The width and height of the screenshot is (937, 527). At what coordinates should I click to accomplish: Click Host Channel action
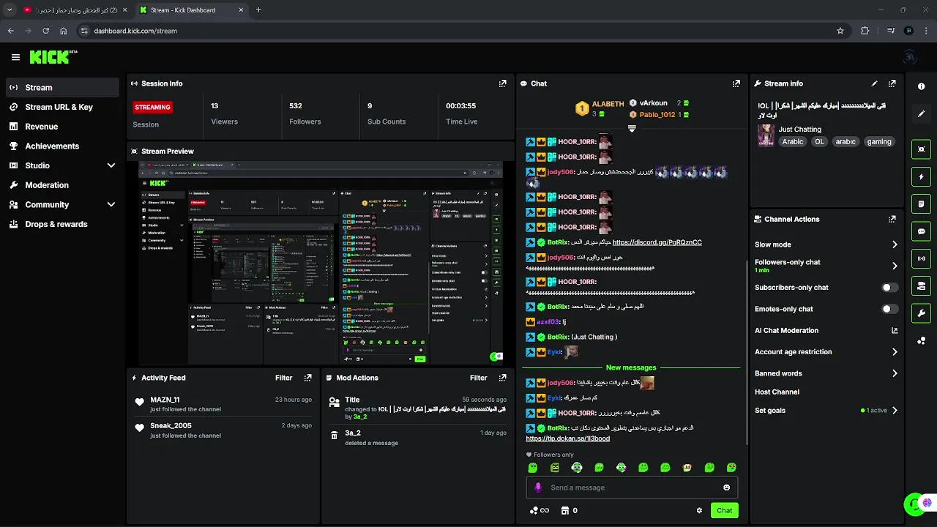click(x=777, y=392)
